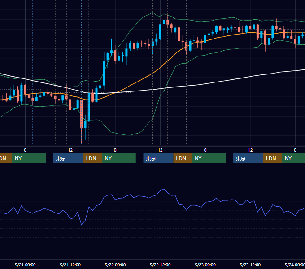
Task: Click hour label 12 above 5/23 12:00
Action: click(x=250, y=150)
